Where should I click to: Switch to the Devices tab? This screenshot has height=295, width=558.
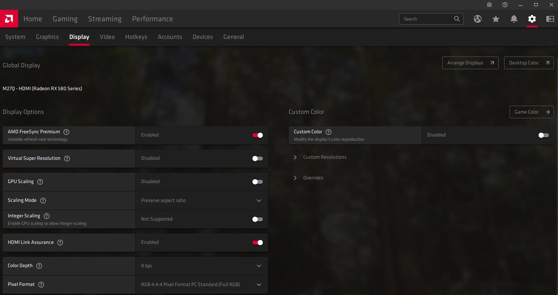203,37
